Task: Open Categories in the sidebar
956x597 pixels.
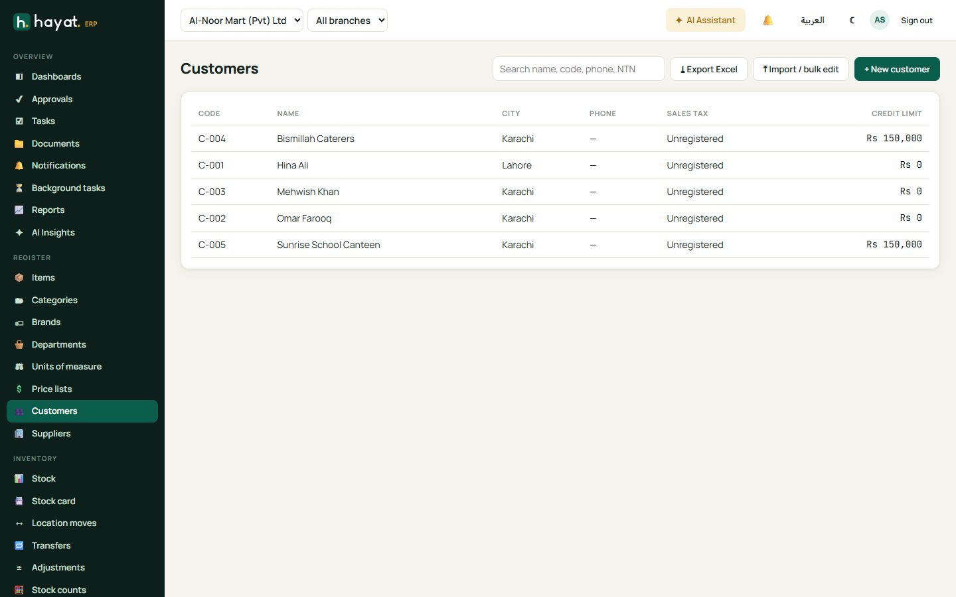Action: tap(82, 300)
